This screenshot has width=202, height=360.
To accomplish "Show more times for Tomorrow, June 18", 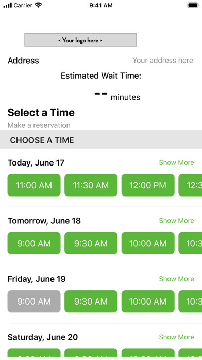I will click(x=176, y=221).
